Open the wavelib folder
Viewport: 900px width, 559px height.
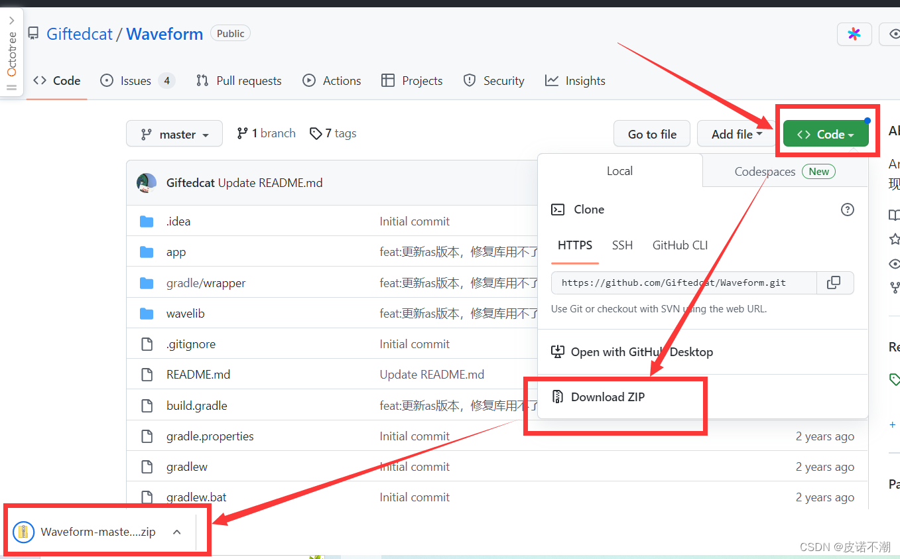click(x=185, y=314)
